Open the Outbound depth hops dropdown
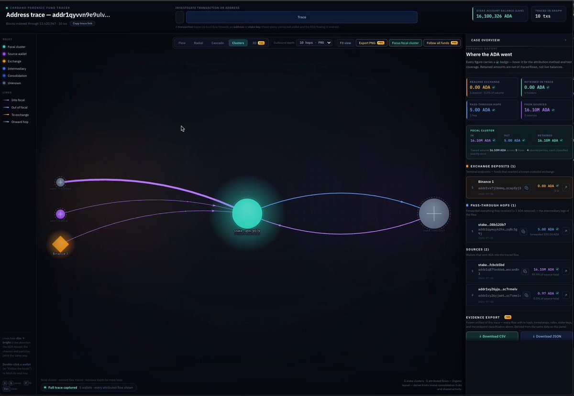Viewport: 574px width, 396px height. (x=315, y=43)
